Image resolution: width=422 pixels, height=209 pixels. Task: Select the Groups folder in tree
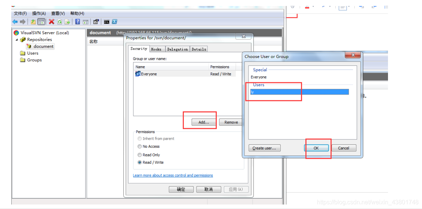[x=34, y=60]
